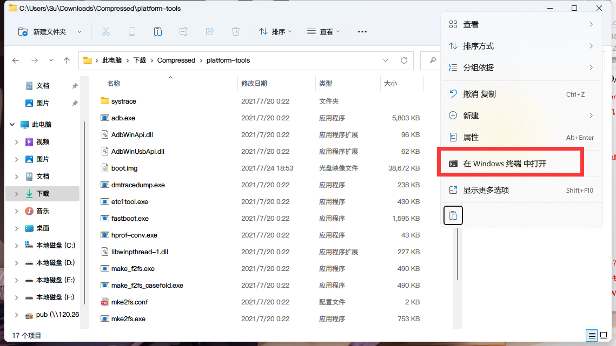Image resolution: width=616 pixels, height=346 pixels.
Task: Select the hprof-conv.exe file row
Action: coord(261,235)
